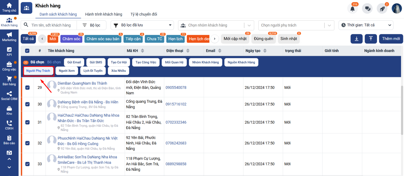Click the rocket icon in header
404x176 pixels.
382,9
